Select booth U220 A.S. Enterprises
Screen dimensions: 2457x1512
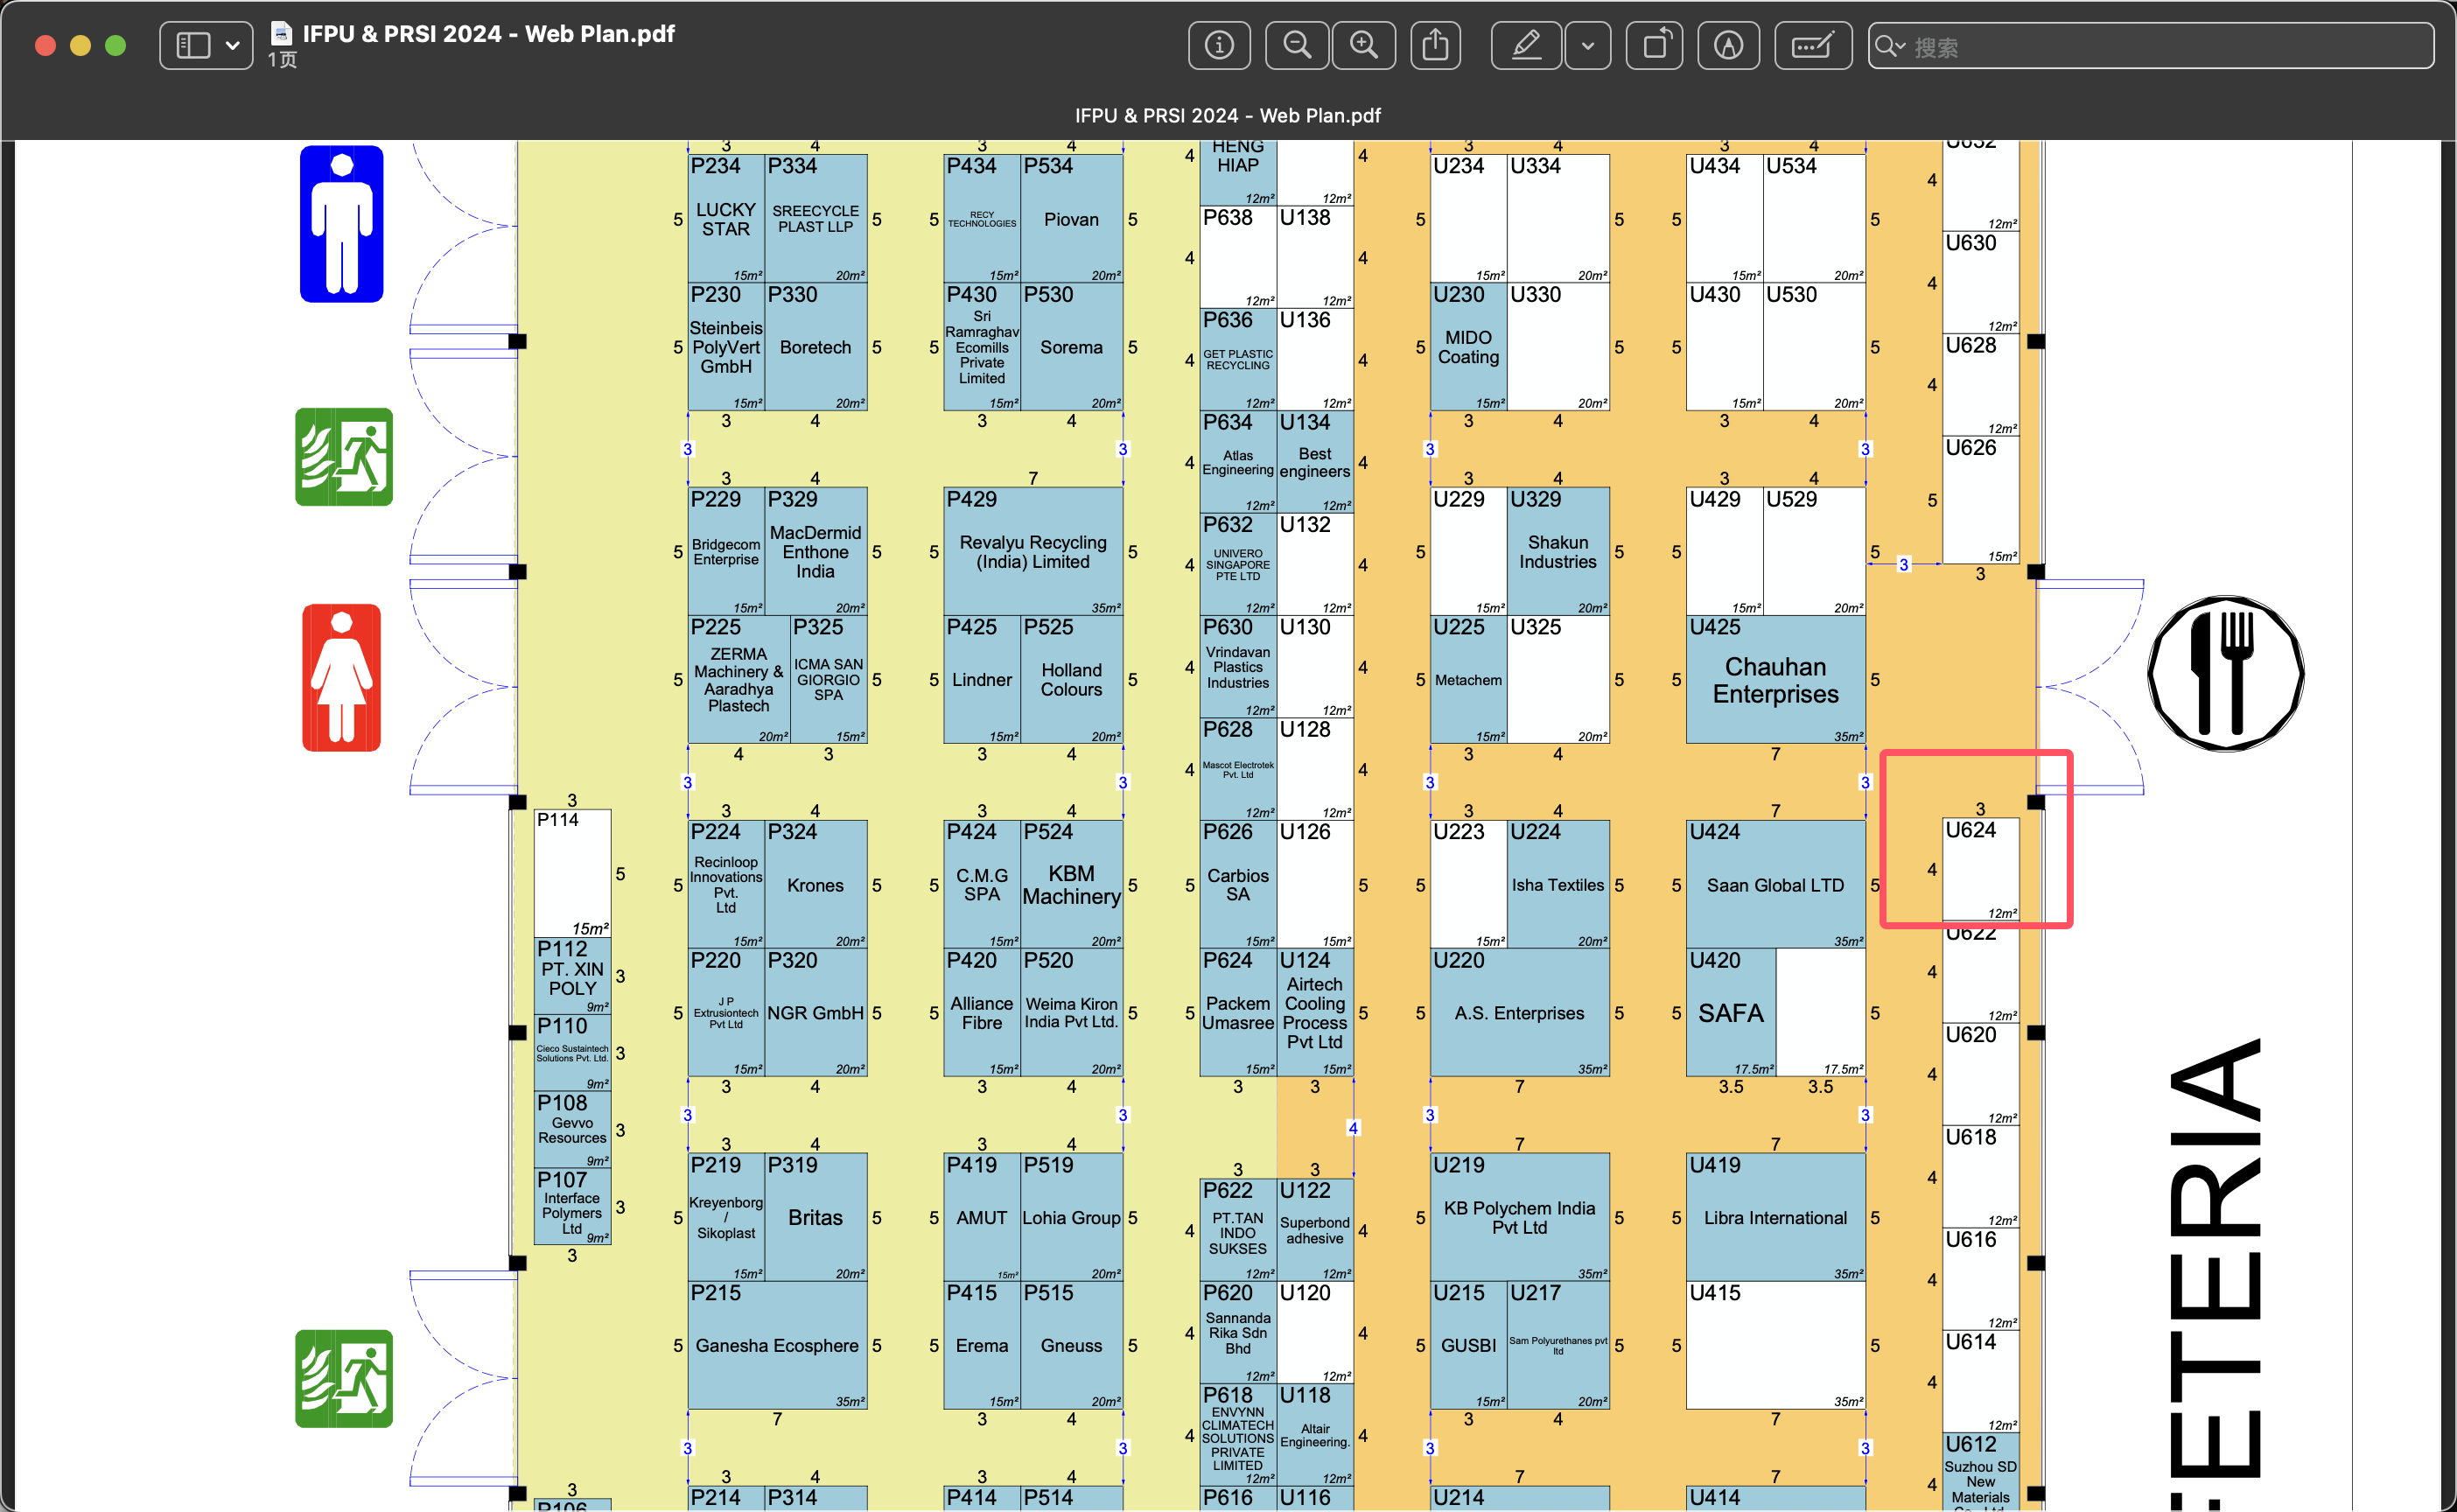pyautogui.click(x=1520, y=1012)
